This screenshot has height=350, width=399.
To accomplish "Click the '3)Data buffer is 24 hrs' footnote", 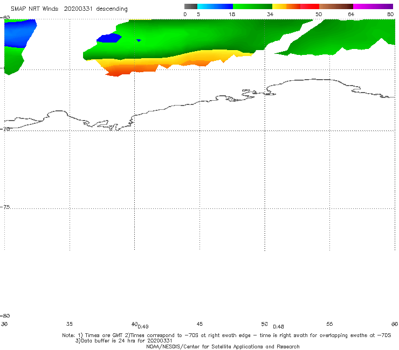I will point(123,341).
